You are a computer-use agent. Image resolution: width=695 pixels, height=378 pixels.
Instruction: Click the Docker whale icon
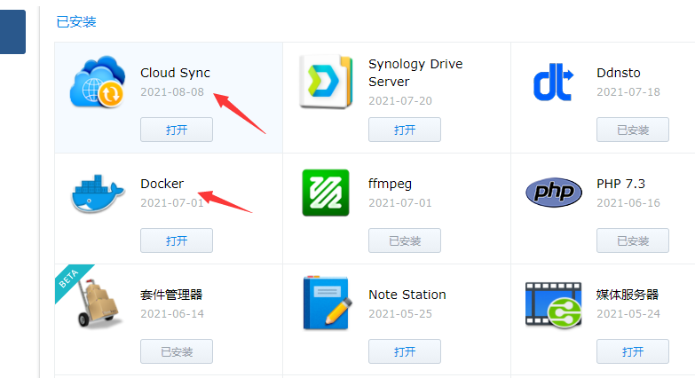point(98,193)
